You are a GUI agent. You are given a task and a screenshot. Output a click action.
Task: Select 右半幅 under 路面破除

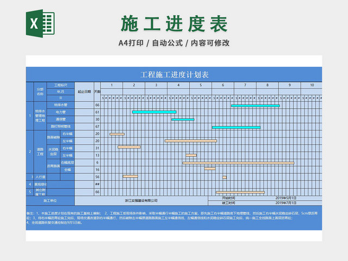click(x=67, y=134)
